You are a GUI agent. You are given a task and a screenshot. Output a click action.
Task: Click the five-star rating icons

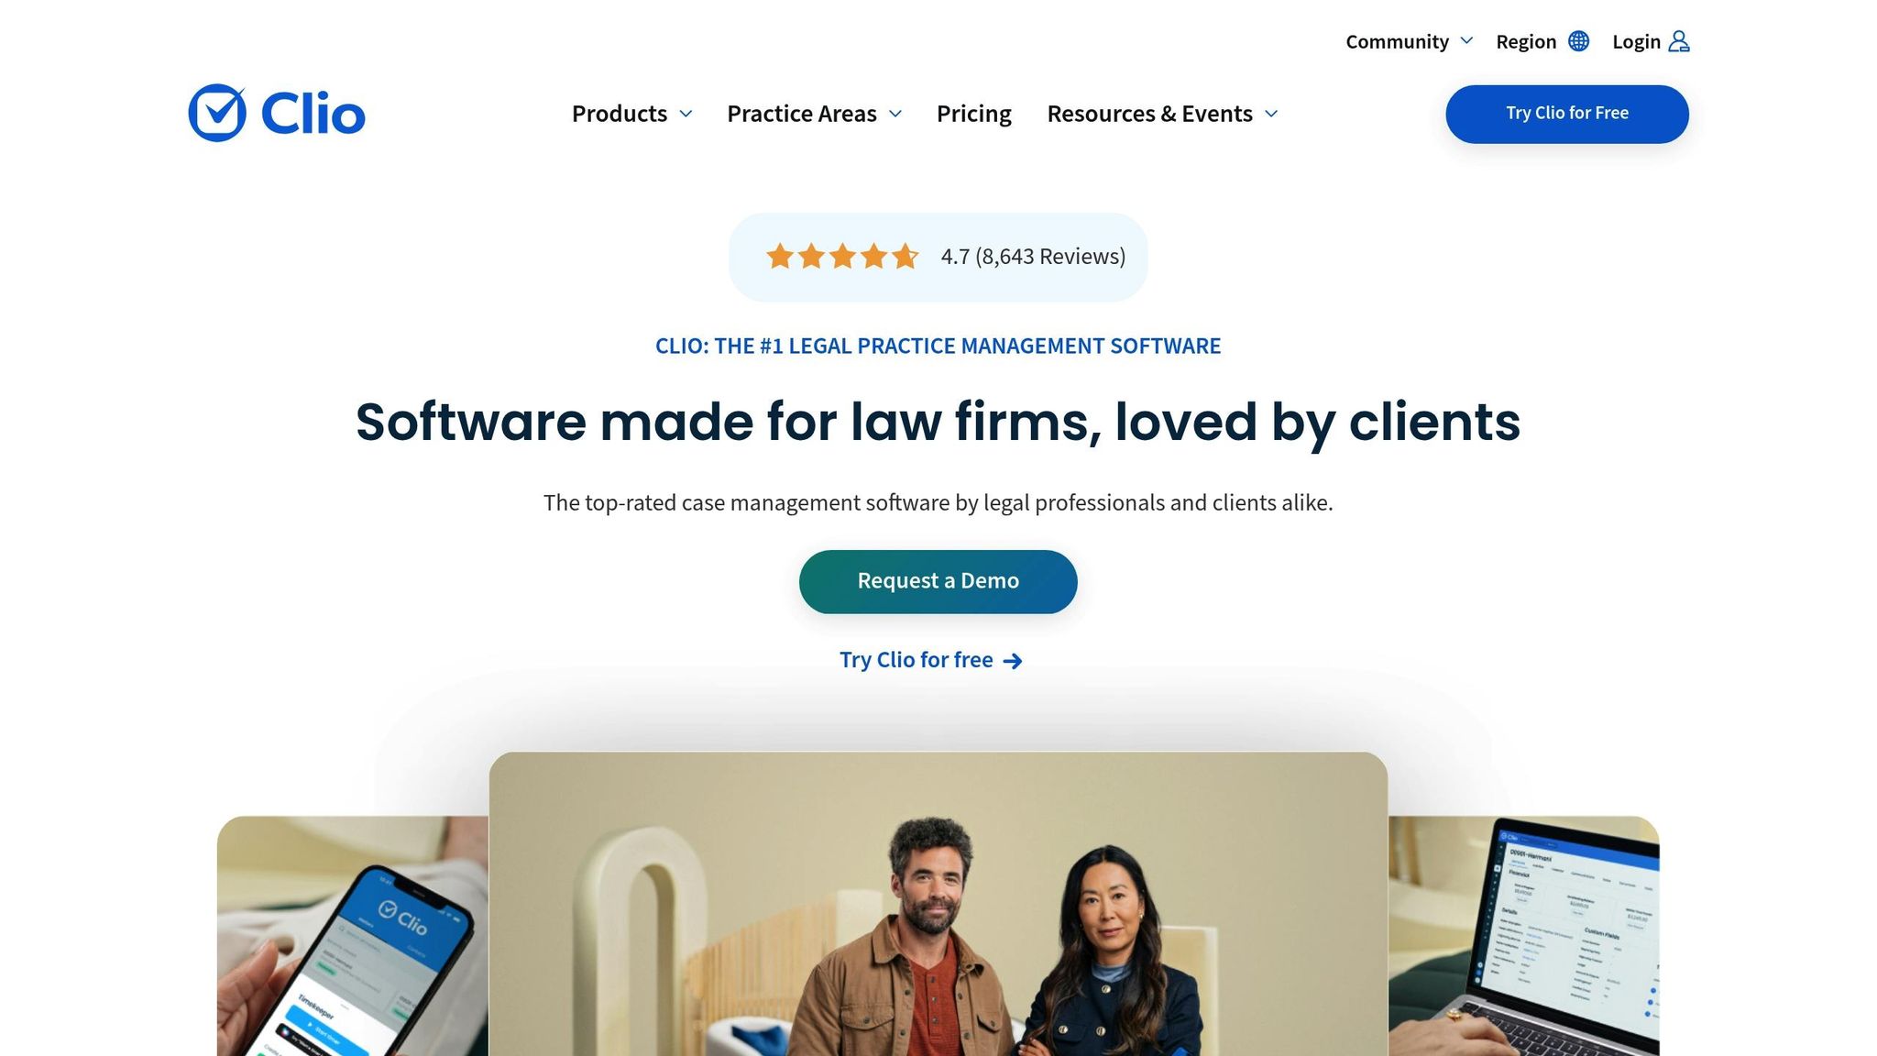[x=842, y=257]
